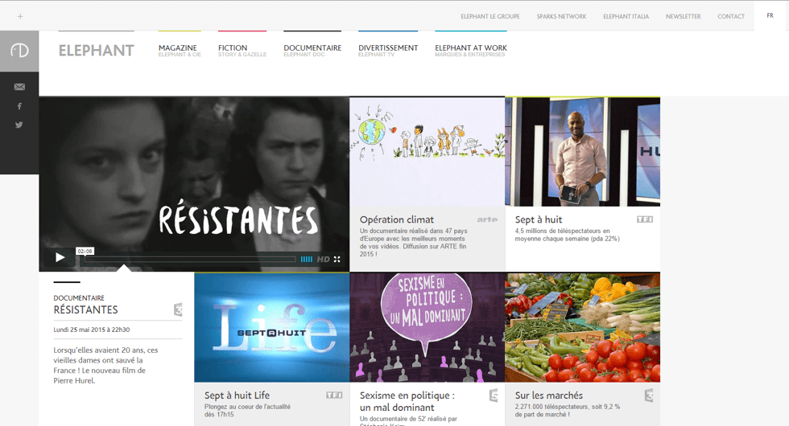The height and width of the screenshot is (426, 789).
Task: Enter fullscreen on the video player
Action: coord(337,259)
